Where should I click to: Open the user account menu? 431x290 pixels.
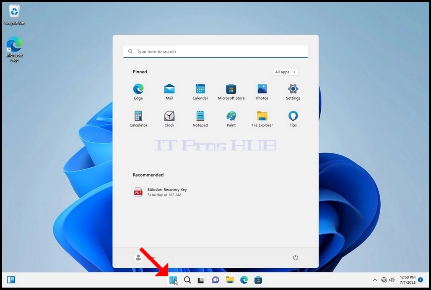pyautogui.click(x=145, y=258)
